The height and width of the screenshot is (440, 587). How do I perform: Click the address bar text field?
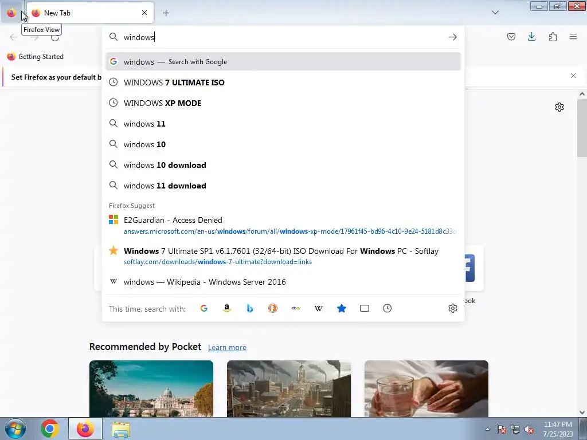[x=283, y=37]
